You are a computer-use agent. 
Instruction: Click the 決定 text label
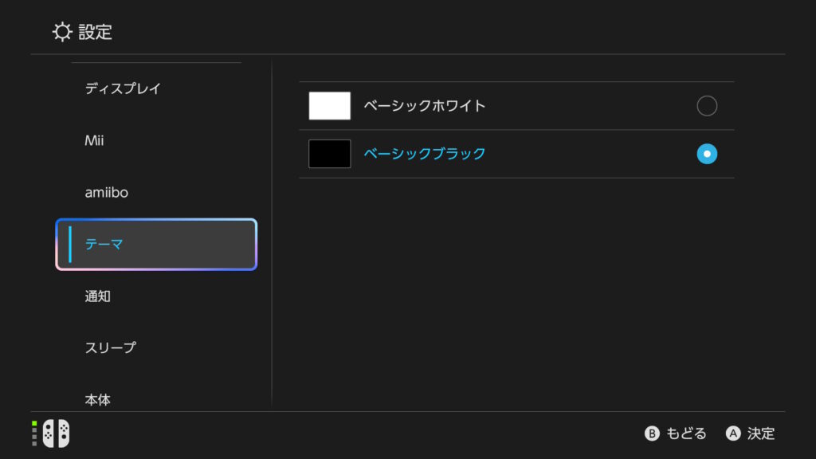click(x=761, y=433)
